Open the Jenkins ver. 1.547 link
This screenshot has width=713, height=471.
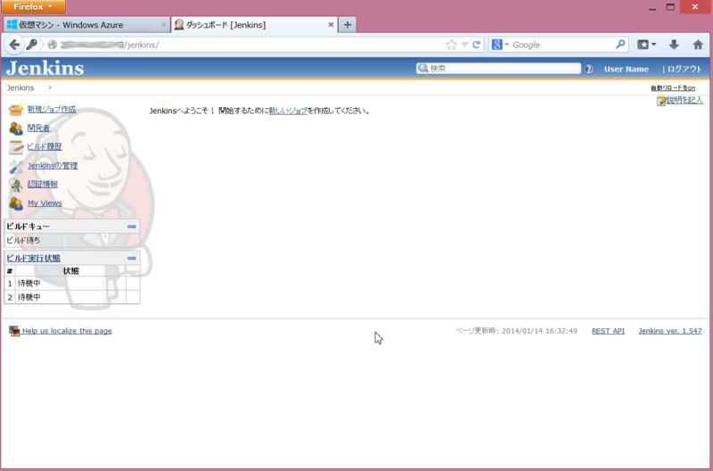click(670, 331)
